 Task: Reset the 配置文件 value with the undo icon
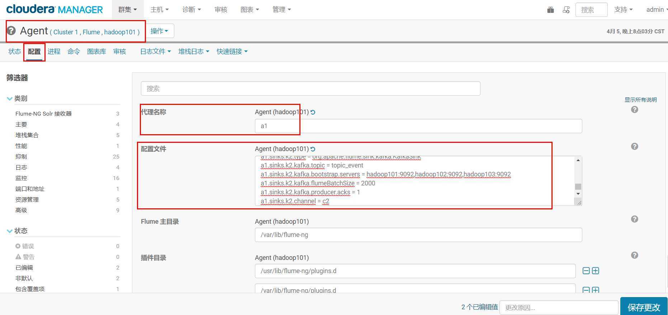[313, 149]
